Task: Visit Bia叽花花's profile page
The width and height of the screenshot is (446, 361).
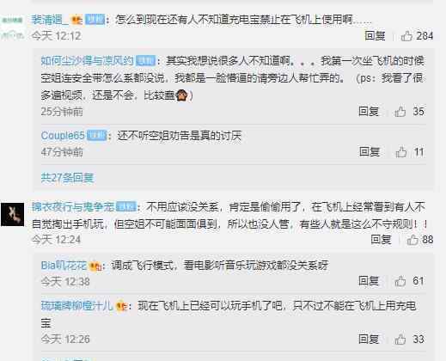Action: 64,266
